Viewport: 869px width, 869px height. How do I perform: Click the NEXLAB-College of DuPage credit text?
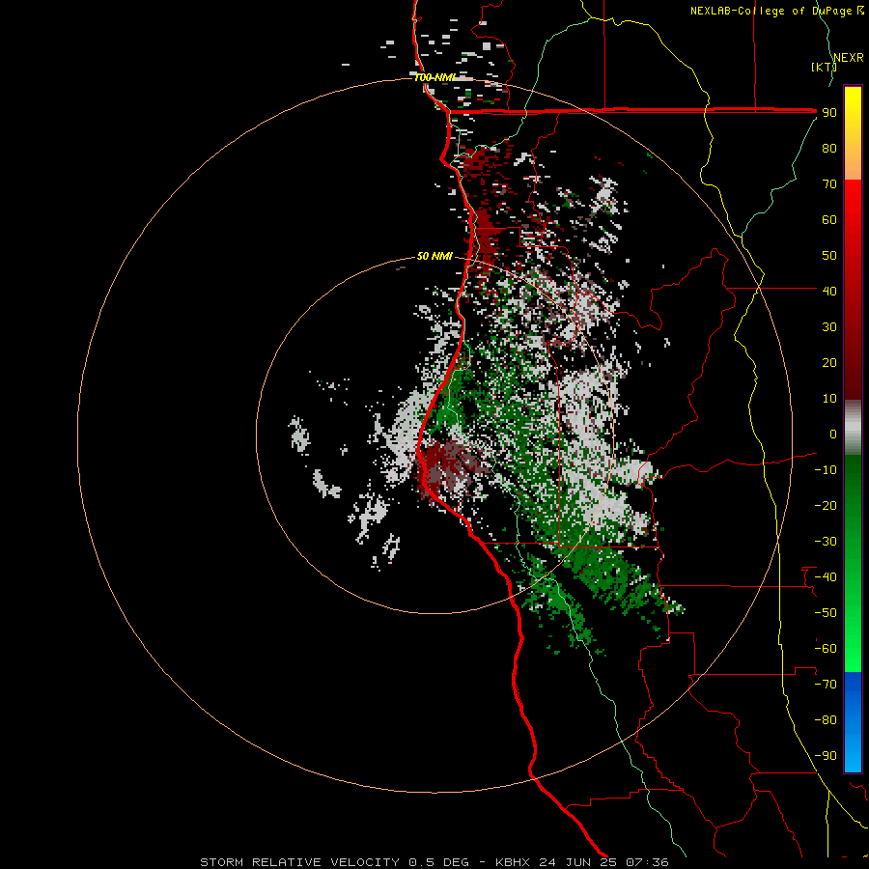click(776, 11)
